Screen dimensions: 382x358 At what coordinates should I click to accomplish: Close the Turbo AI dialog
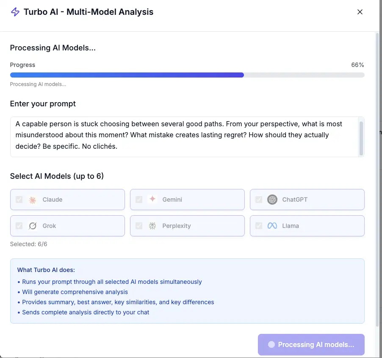pos(360,12)
